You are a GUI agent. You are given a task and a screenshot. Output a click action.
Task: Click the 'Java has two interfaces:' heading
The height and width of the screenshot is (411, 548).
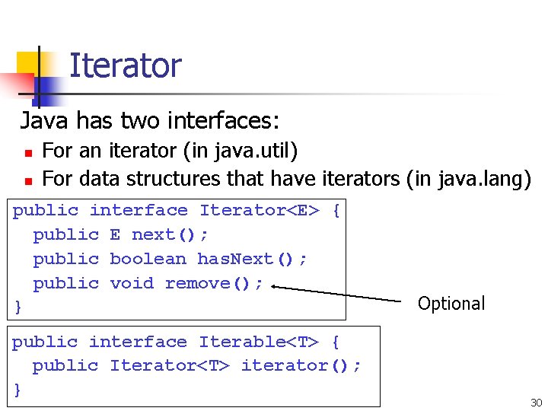pos(150,120)
